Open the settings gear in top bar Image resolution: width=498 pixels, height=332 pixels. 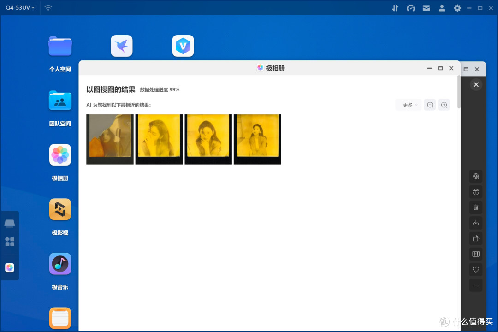pyautogui.click(x=457, y=8)
